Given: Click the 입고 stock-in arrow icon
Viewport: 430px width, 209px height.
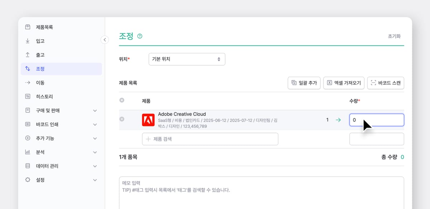Looking at the screenshot, I should 28,41.
